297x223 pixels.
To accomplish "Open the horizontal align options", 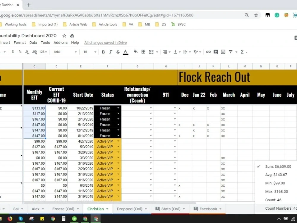I will click(x=167, y=52).
